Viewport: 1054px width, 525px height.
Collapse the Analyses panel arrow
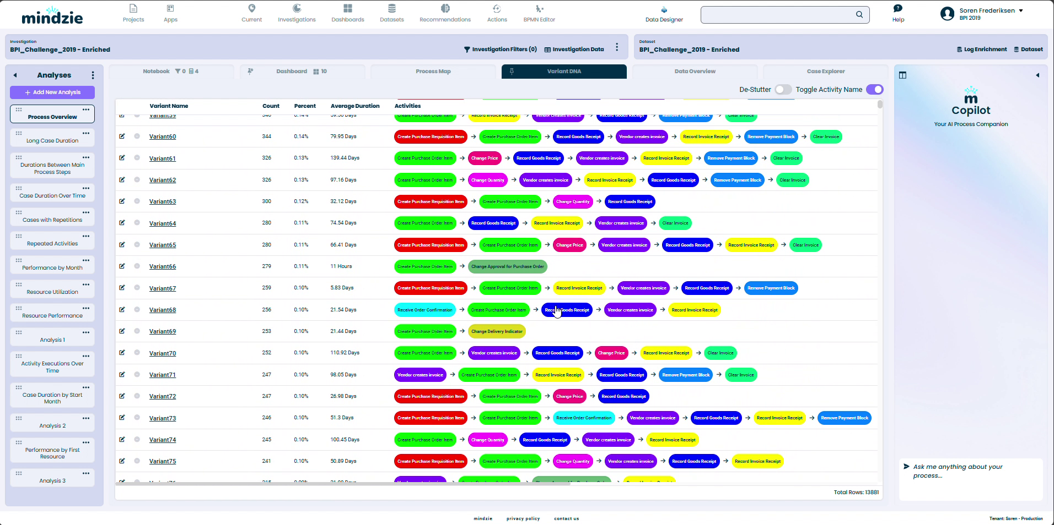coord(15,75)
